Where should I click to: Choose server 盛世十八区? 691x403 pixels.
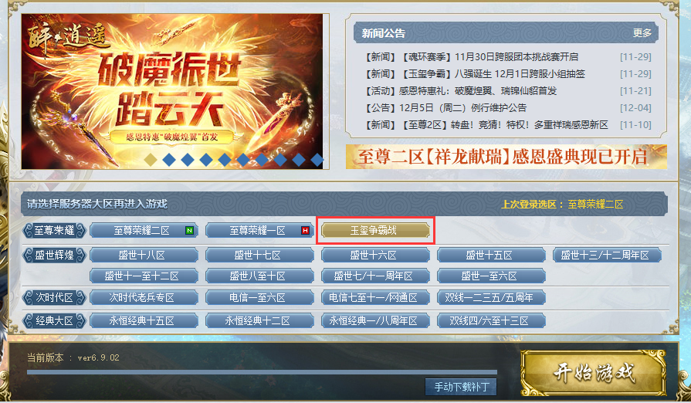144,255
